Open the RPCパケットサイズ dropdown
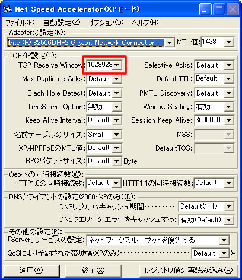242x280 pixels. click(x=117, y=161)
